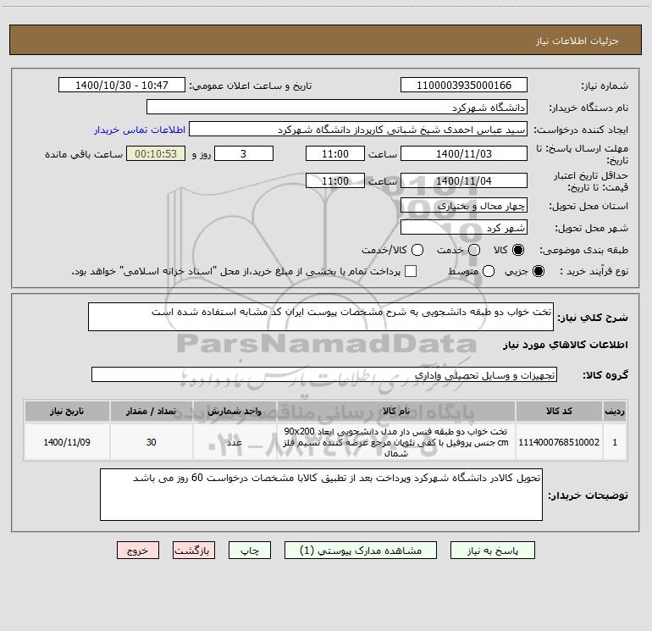Click the price validity hour 11:00 field
This screenshot has width=652, height=631.
[335, 180]
